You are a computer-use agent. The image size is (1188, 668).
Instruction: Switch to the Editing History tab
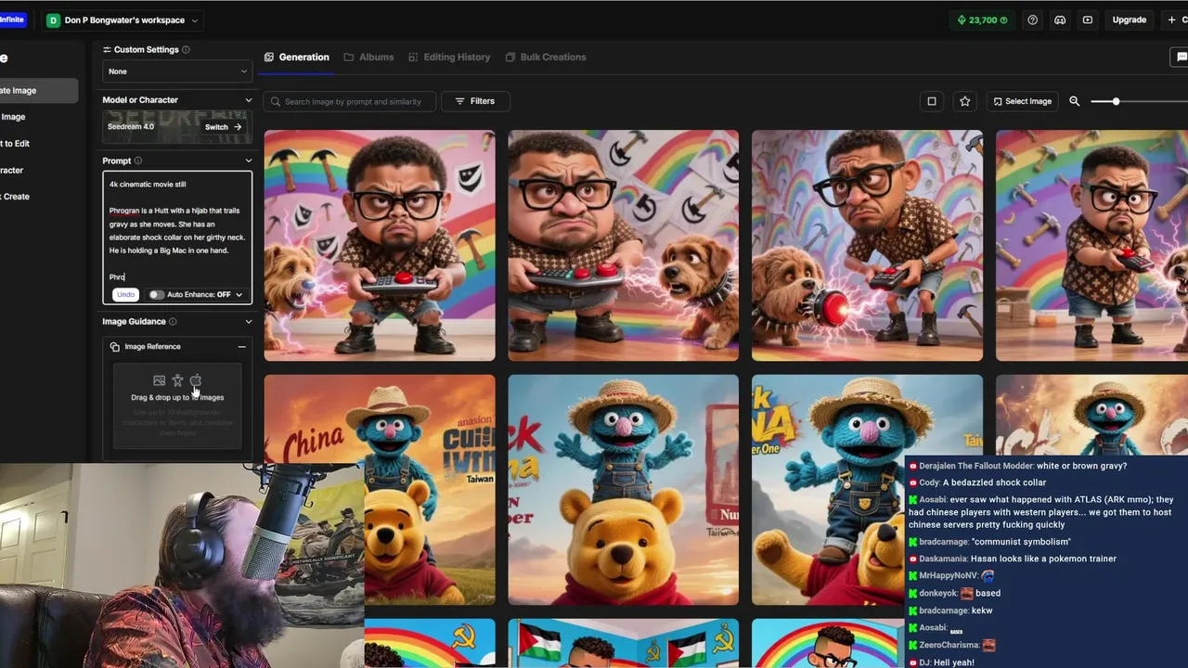point(449,58)
